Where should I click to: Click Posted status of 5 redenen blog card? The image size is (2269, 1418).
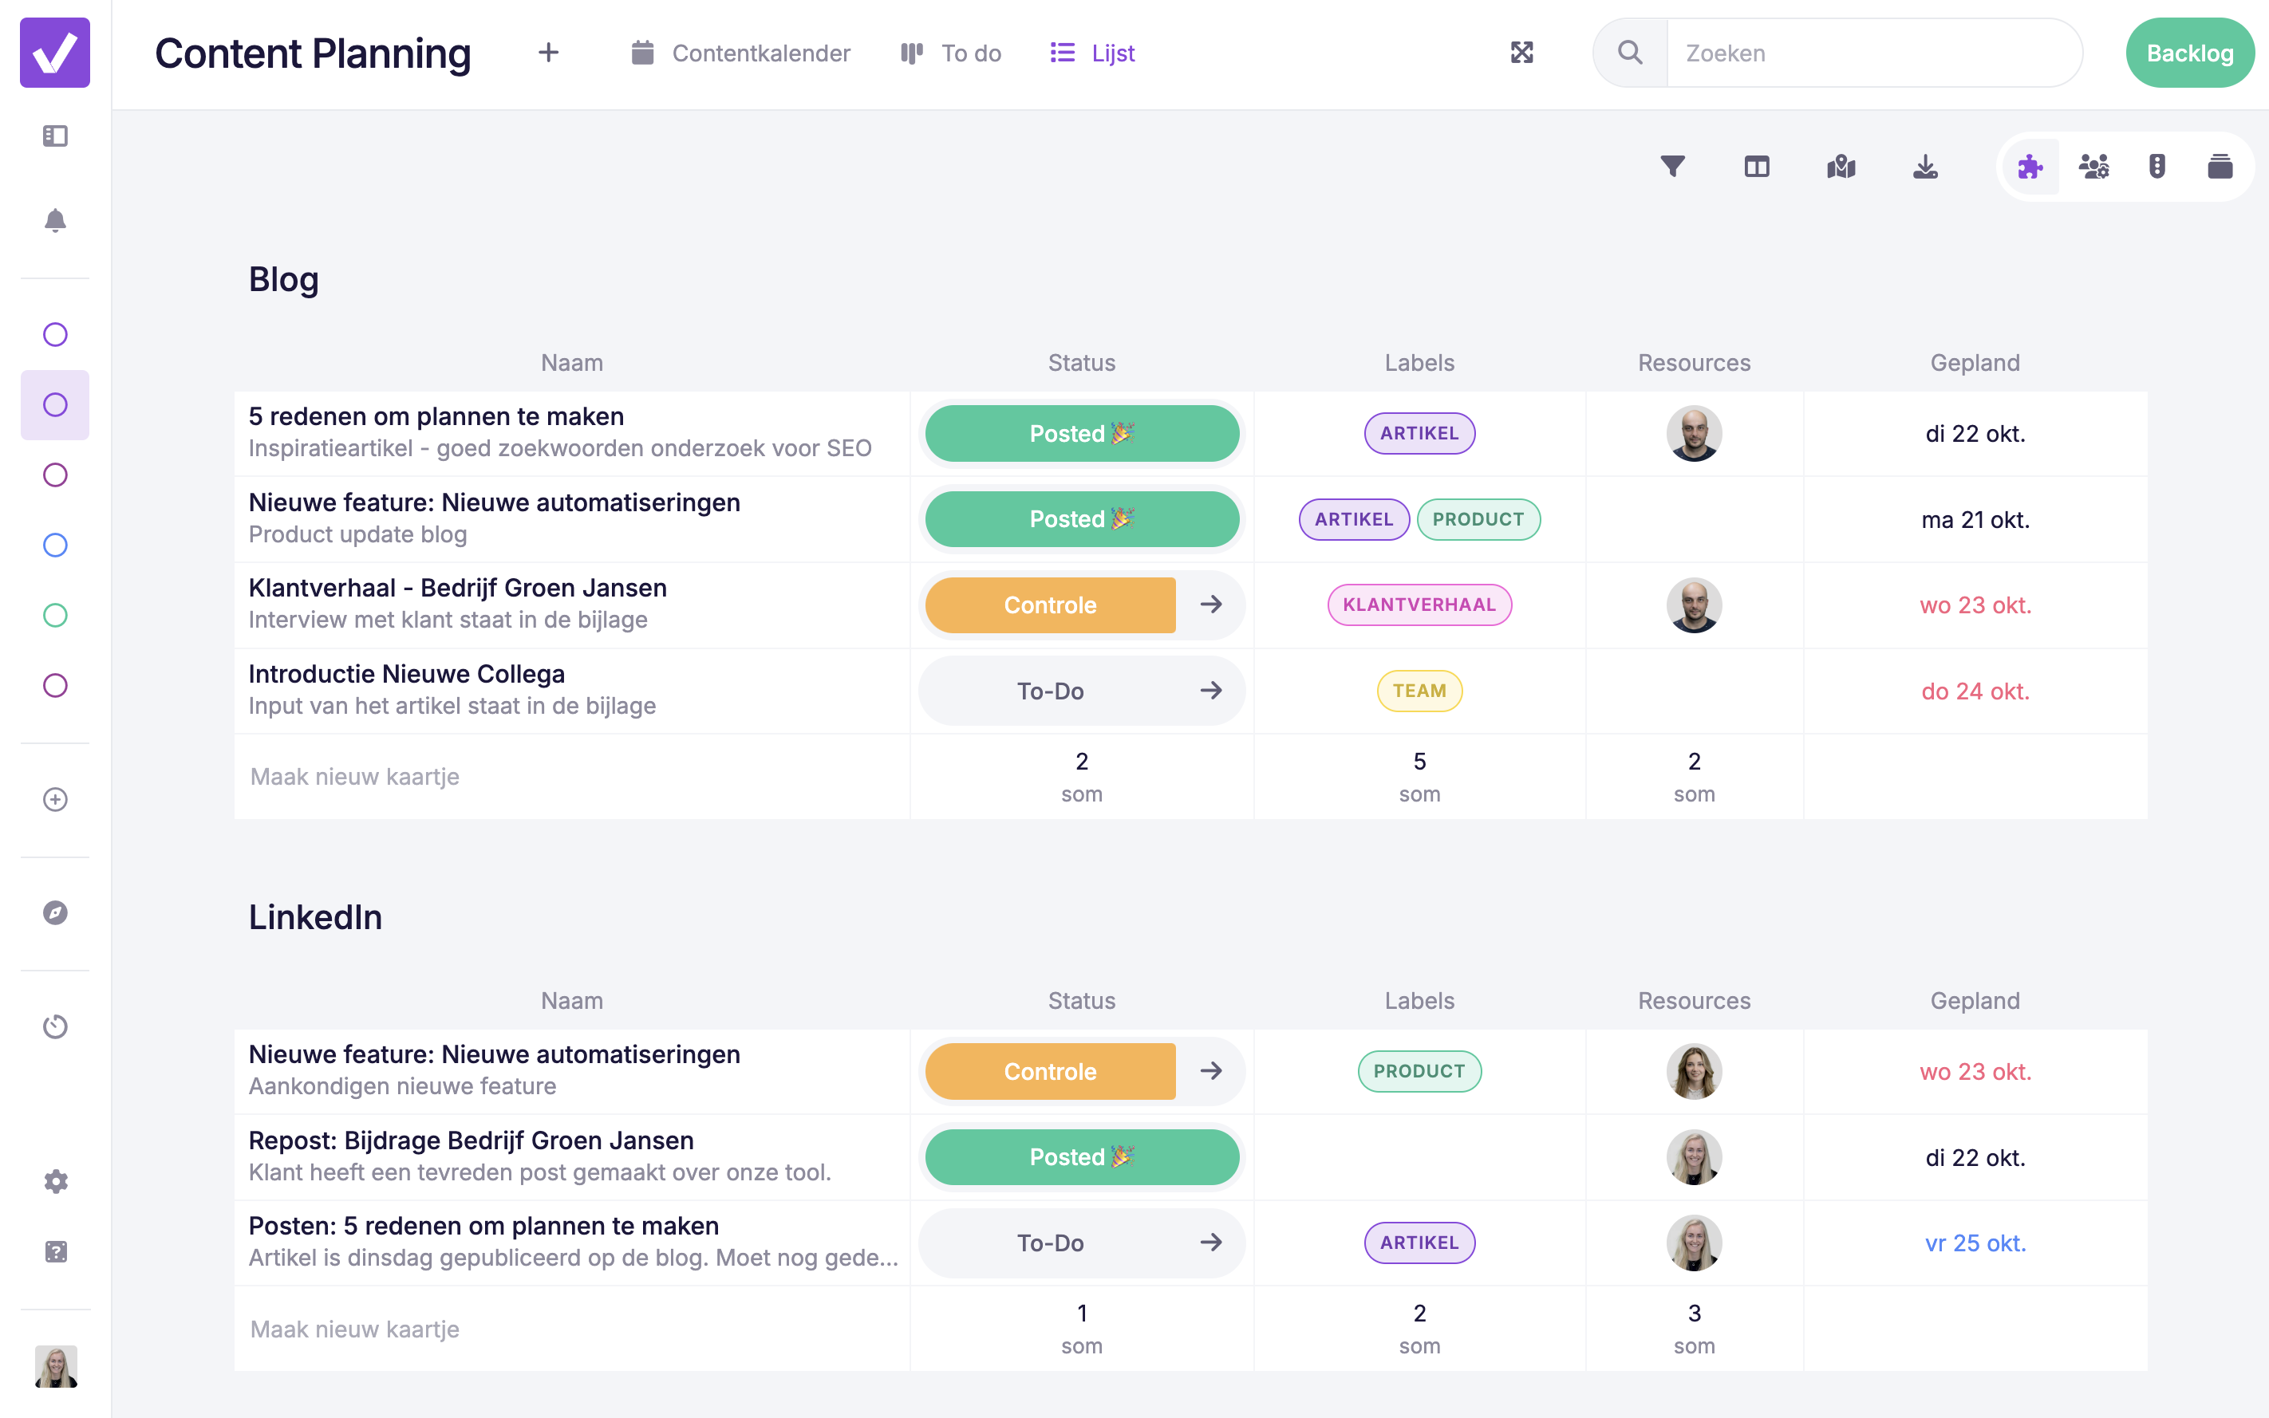(1082, 433)
